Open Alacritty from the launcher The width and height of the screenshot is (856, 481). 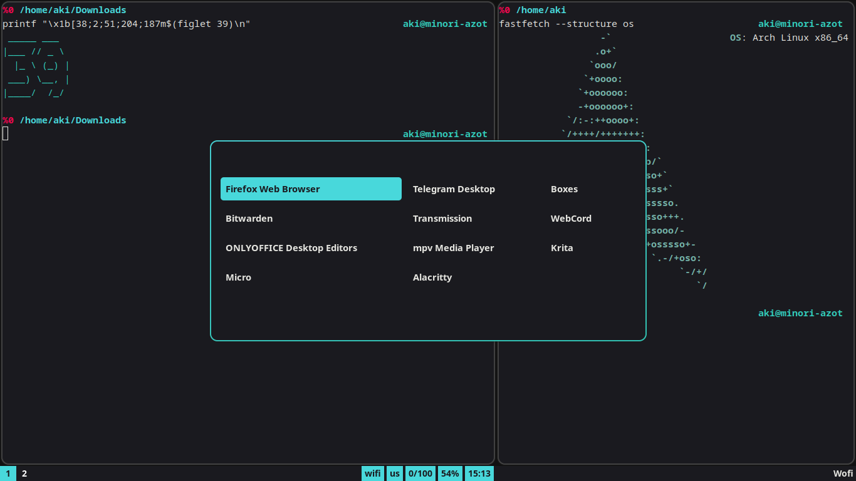pos(432,277)
